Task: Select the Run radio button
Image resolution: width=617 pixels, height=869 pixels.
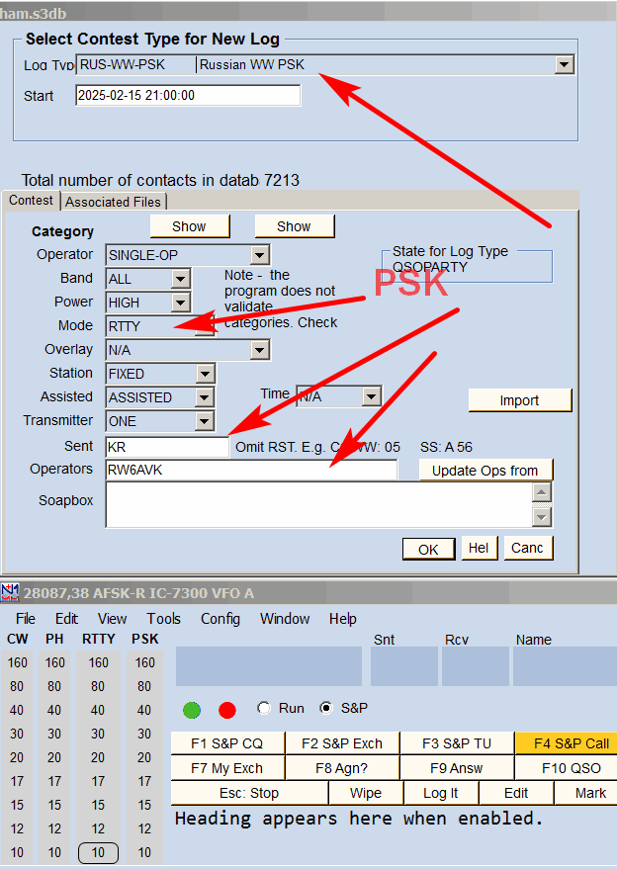Action: pos(264,708)
